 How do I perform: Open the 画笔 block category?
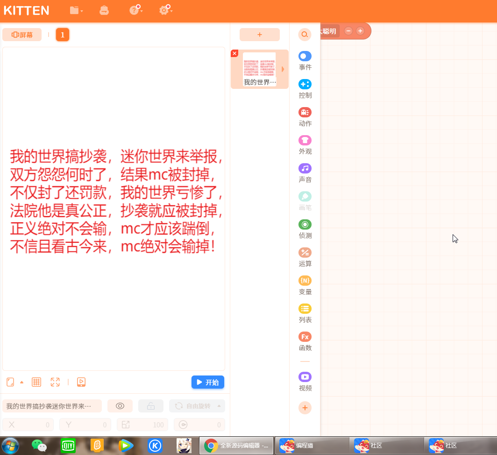click(x=305, y=201)
